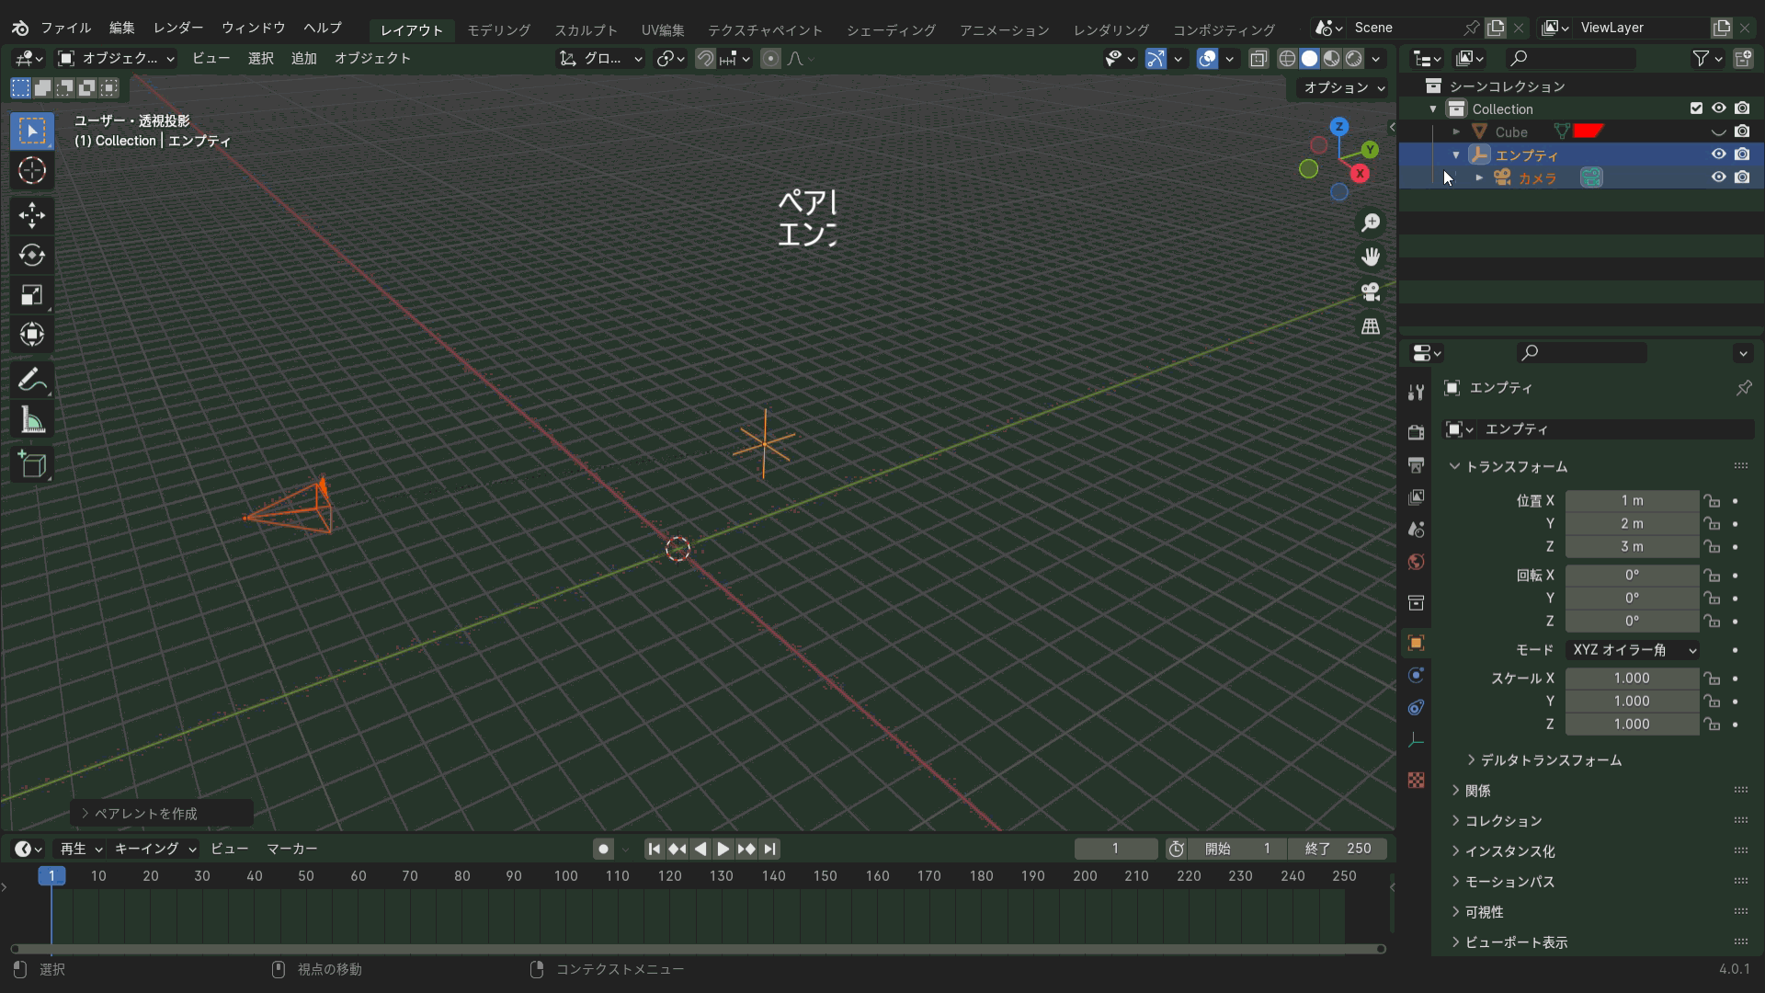Viewport: 1765px width, 993px height.
Task: Hide the カメラ object in outliner
Action: 1718,177
